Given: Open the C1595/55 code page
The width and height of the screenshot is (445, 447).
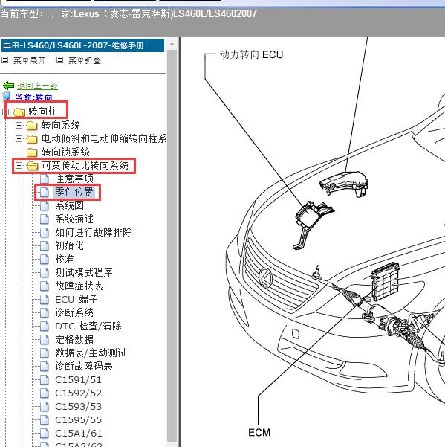Looking at the screenshot, I should pos(78,420).
